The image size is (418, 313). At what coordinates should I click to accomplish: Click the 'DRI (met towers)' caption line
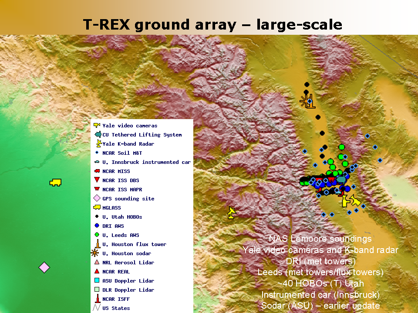321,261
